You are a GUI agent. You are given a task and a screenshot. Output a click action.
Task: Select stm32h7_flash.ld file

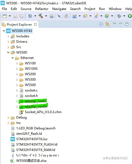(x=29, y=134)
